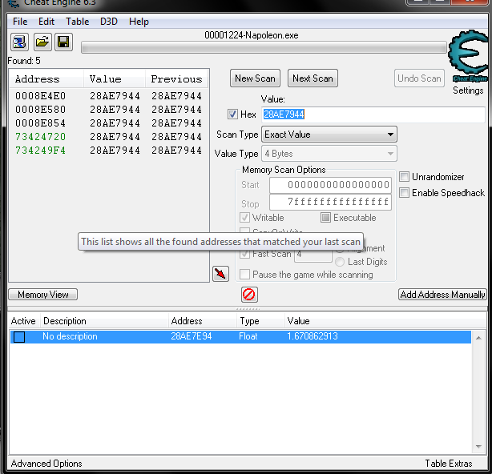
Task: Click the red arrow add-to-list icon
Action: pyautogui.click(x=220, y=274)
